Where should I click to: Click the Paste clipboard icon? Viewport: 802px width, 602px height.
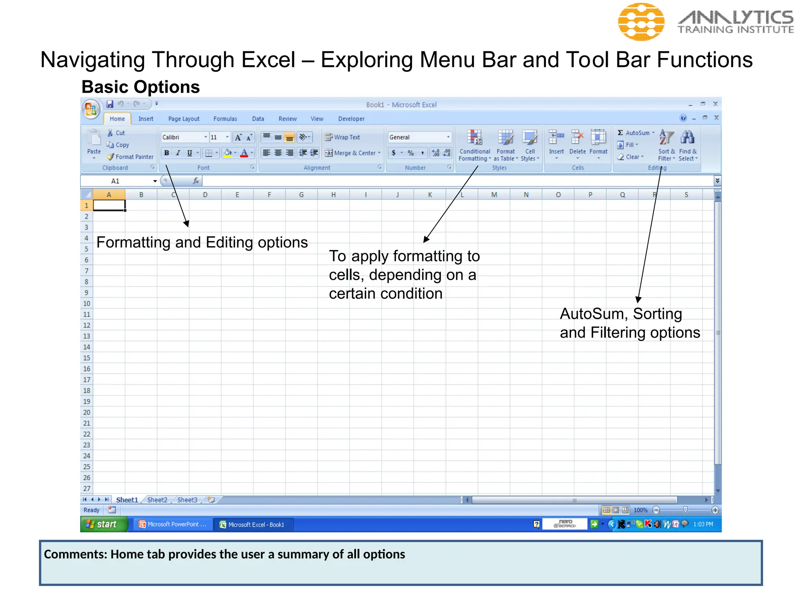[94, 138]
